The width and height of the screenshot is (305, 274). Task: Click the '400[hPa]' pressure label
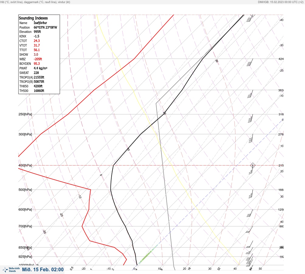(25, 165)
